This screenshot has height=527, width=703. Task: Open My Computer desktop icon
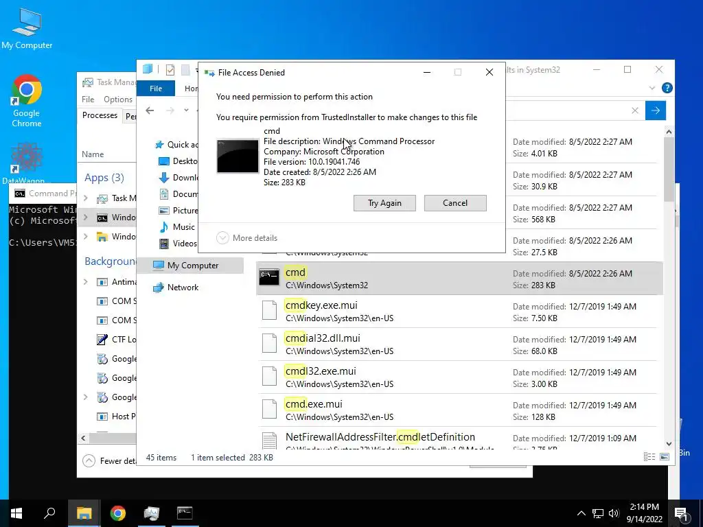[27, 28]
